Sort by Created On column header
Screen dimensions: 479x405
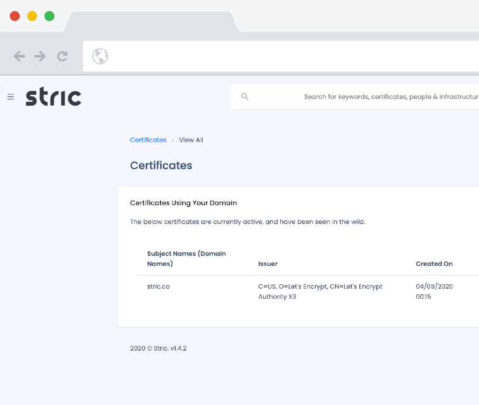[434, 263]
